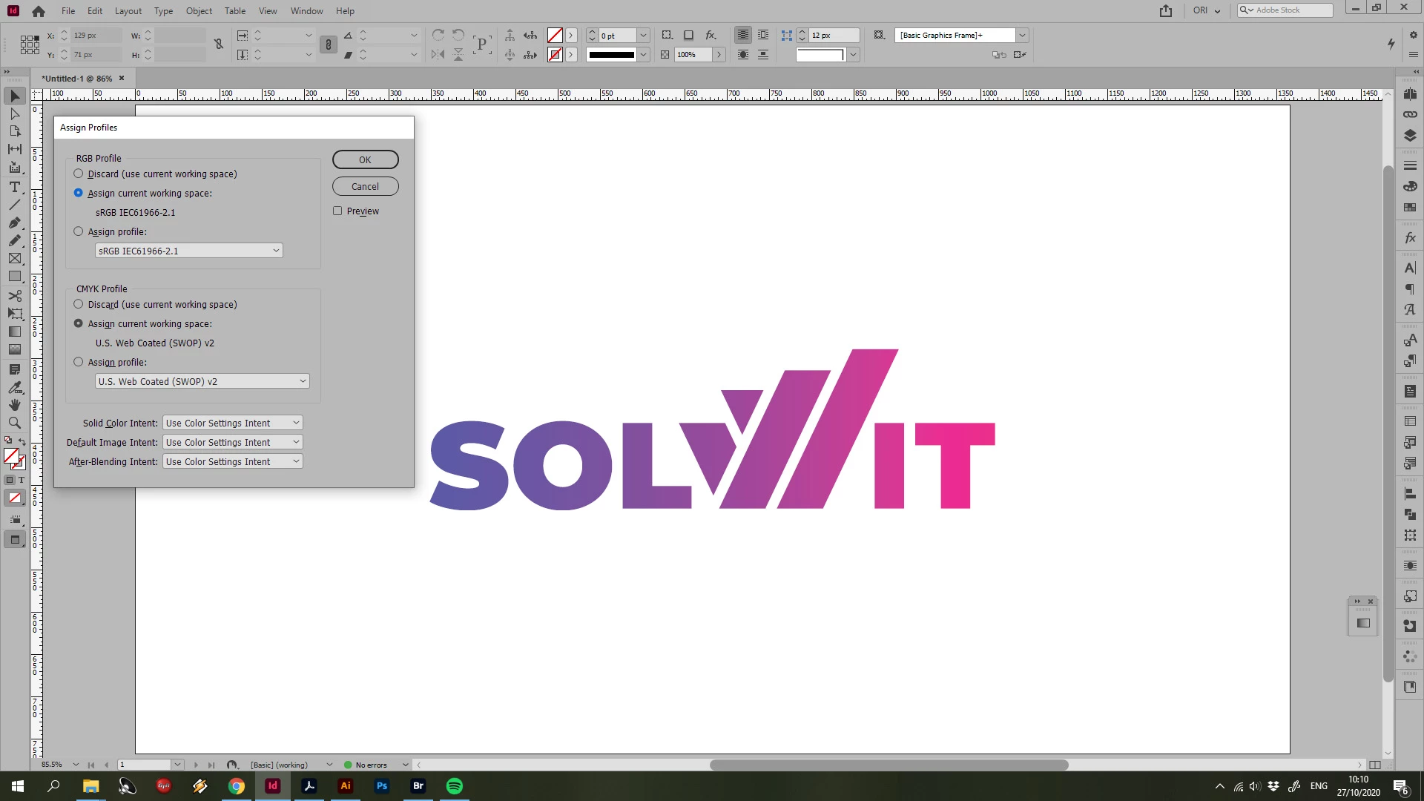Open the sRGB IEC61966-2.1 profile dropdown

[x=188, y=251]
